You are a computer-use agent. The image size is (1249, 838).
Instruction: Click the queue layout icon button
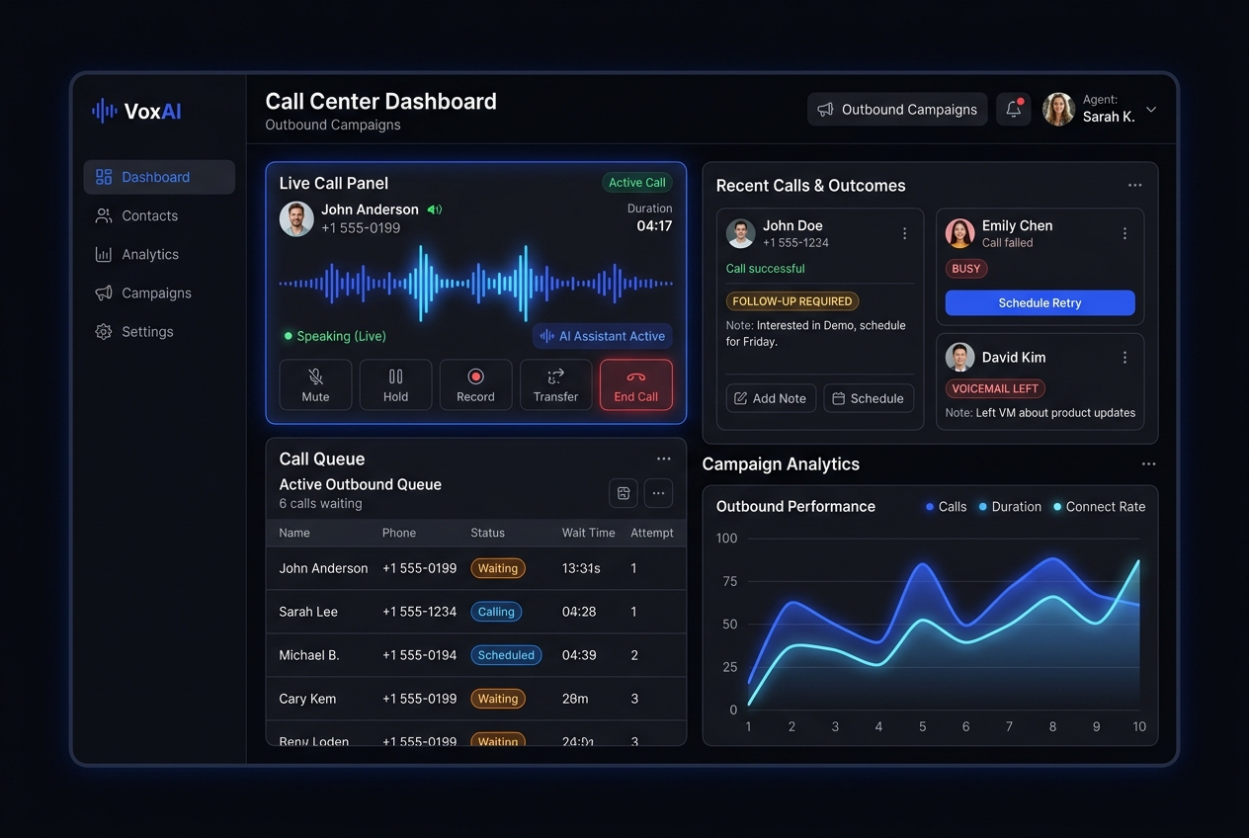[x=624, y=493]
